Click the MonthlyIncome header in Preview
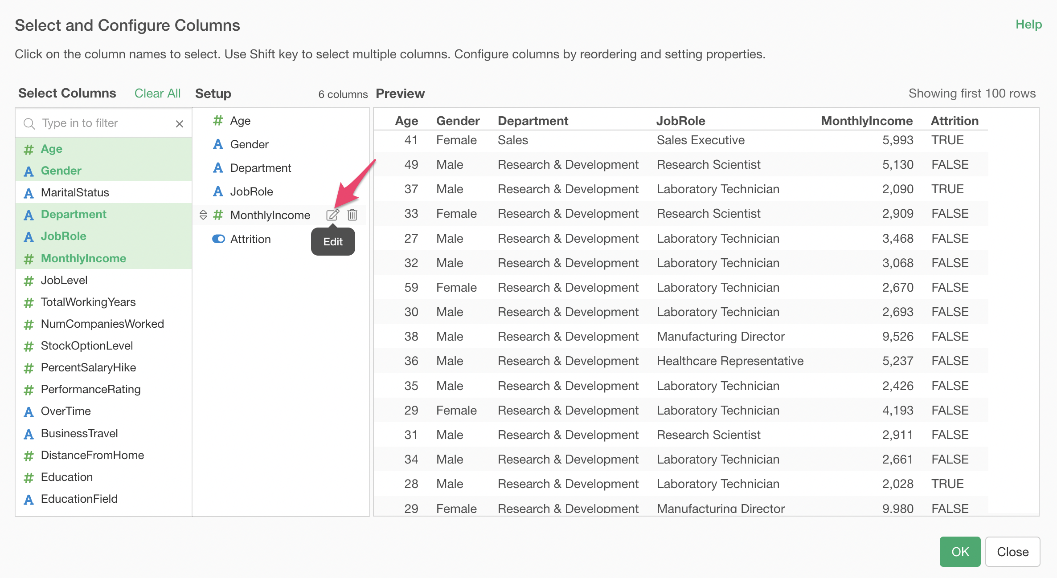 click(866, 121)
